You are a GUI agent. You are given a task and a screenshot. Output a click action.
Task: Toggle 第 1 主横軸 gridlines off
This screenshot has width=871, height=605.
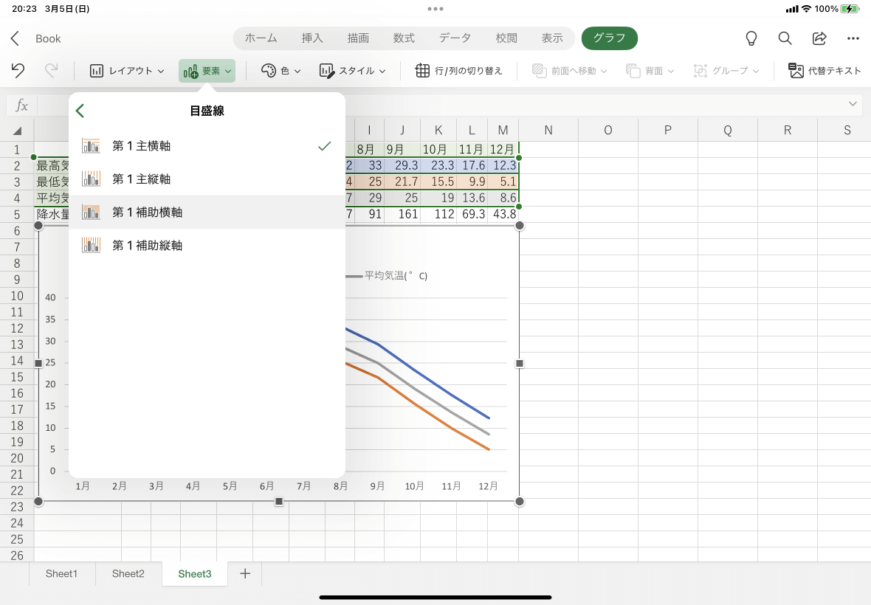click(x=207, y=145)
